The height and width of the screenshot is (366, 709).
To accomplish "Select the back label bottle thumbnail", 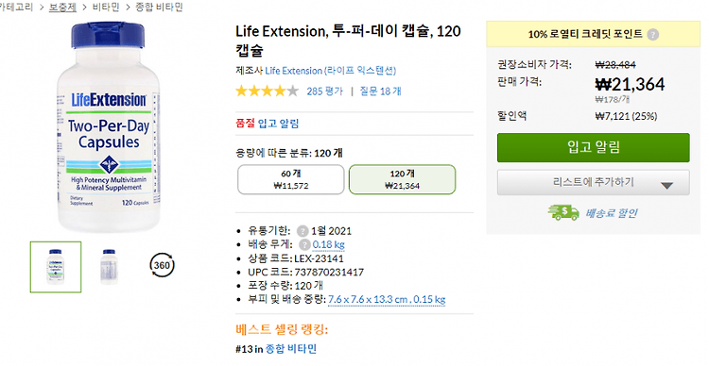I will tap(109, 267).
